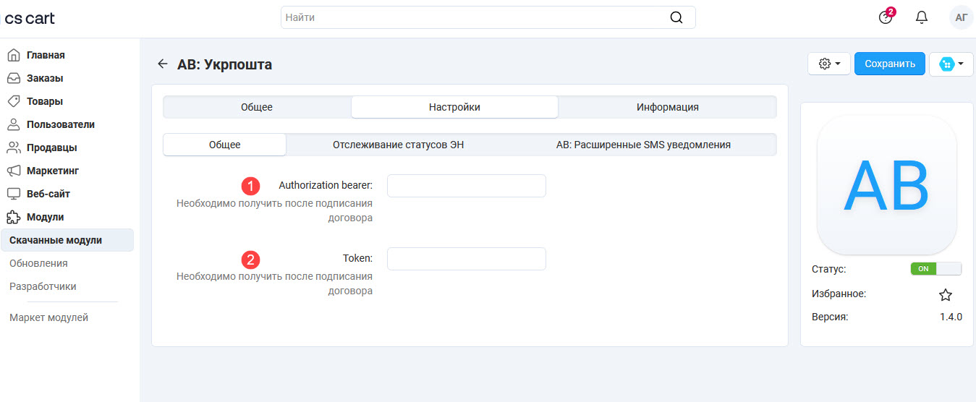Image resolution: width=976 pixels, height=402 pixels.
Task: Switch to the Настройки tab
Action: [454, 107]
